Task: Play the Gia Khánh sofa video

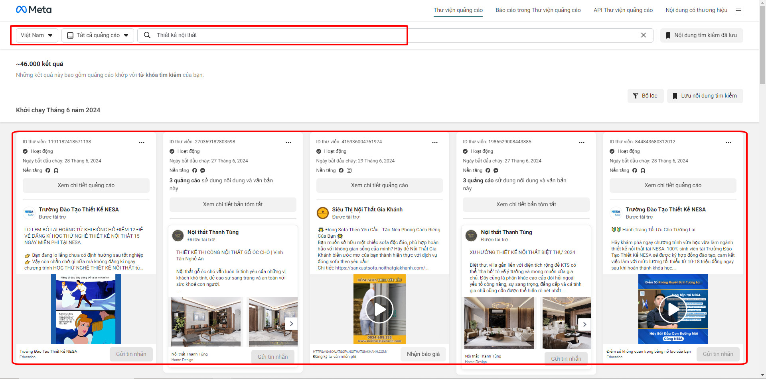Action: click(379, 309)
